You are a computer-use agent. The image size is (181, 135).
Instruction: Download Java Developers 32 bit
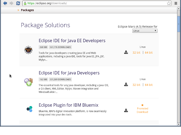pos(136,85)
